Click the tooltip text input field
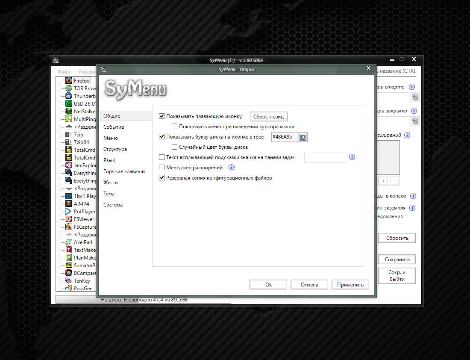The height and width of the screenshot is (360, 470). 326,157
